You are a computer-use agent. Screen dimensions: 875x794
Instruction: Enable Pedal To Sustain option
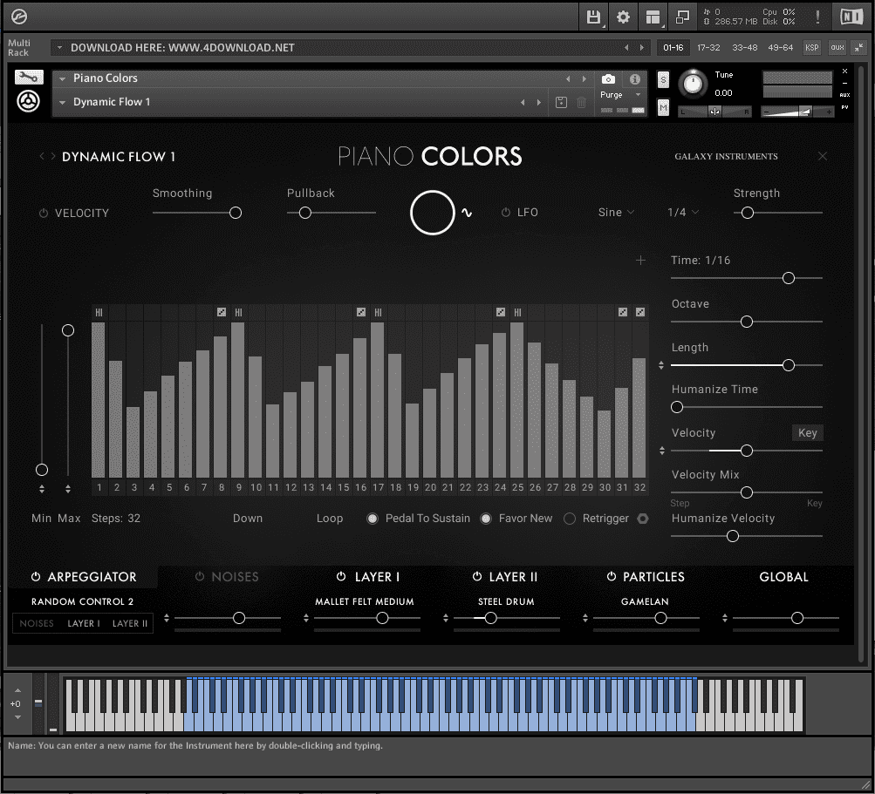coord(373,519)
